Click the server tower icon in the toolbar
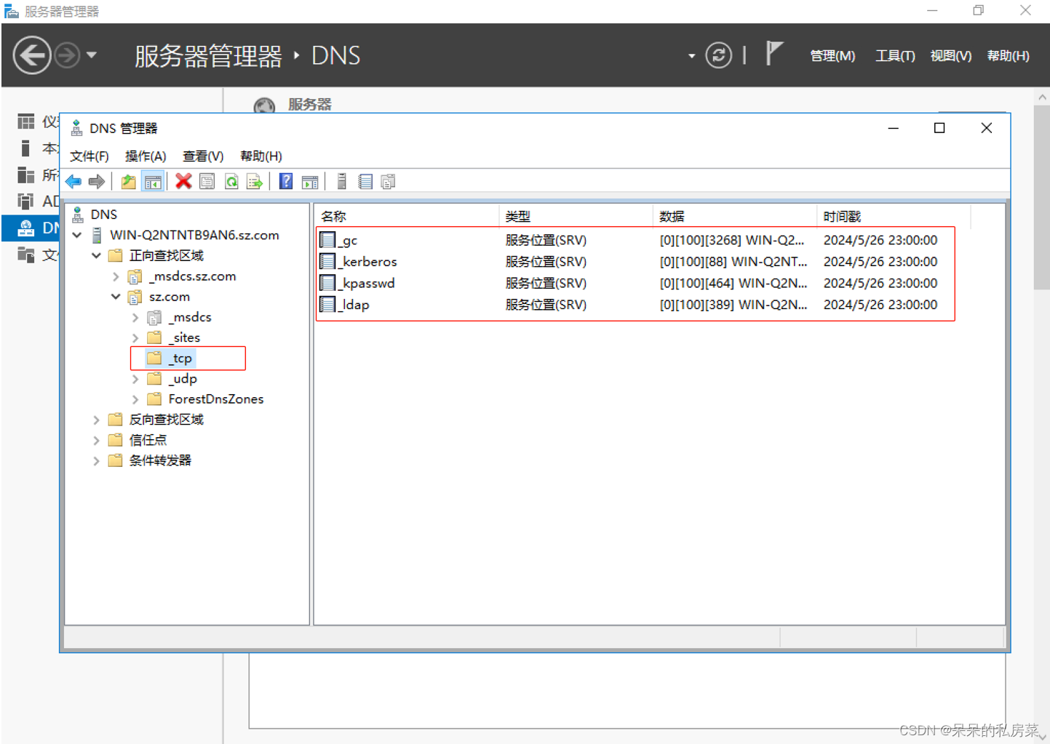 342,182
